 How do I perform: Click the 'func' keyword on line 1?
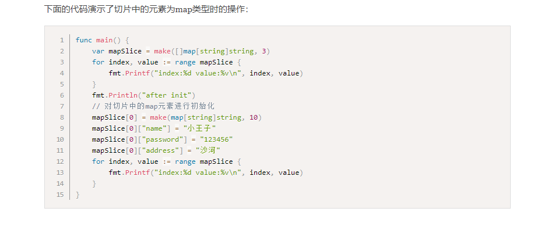[x=84, y=40]
